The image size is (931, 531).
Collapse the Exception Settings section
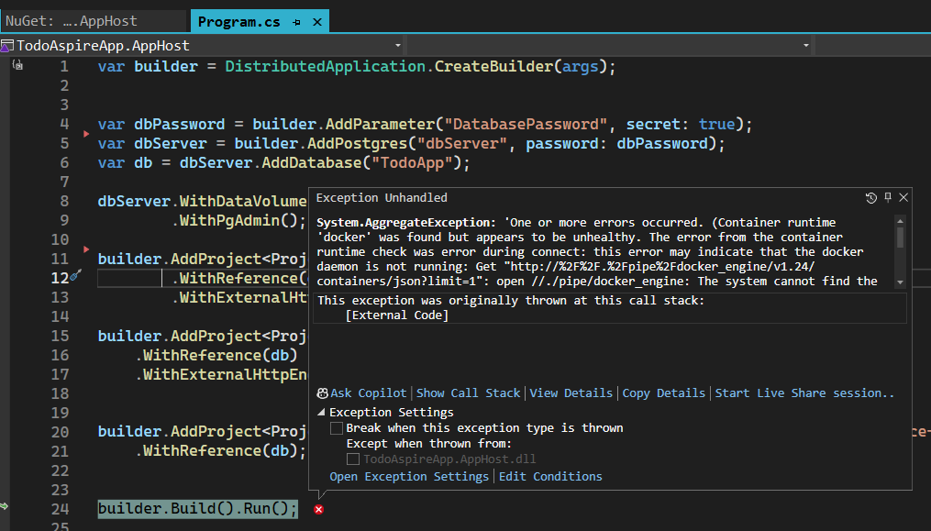tap(321, 413)
